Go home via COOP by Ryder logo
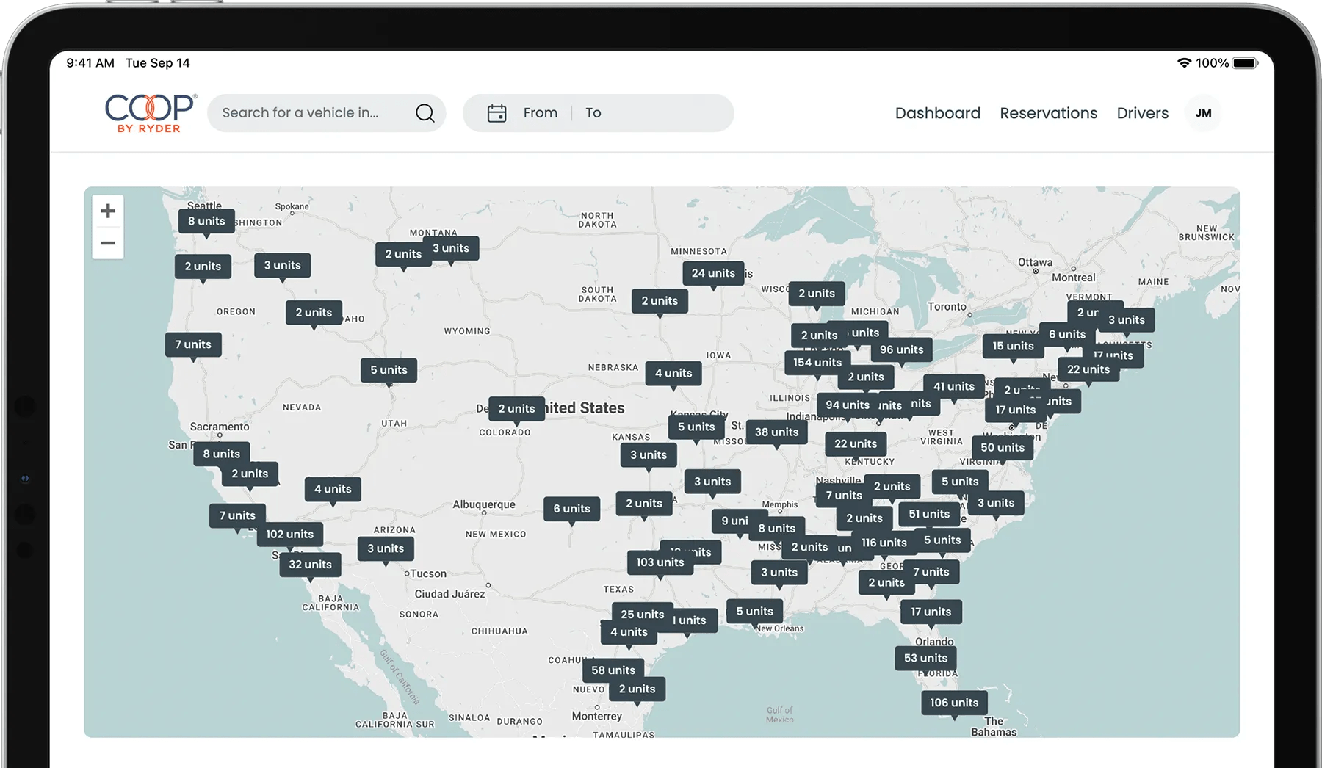The width and height of the screenshot is (1322, 768). [x=151, y=113]
